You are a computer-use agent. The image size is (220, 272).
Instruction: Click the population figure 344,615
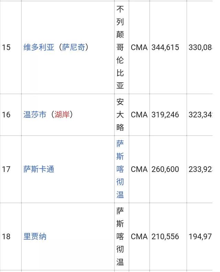[x=165, y=48]
